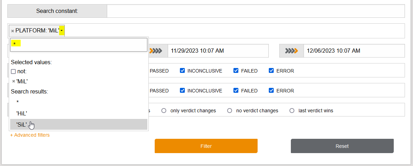Select 'last verdict wins' radio option

pyautogui.click(x=292, y=111)
